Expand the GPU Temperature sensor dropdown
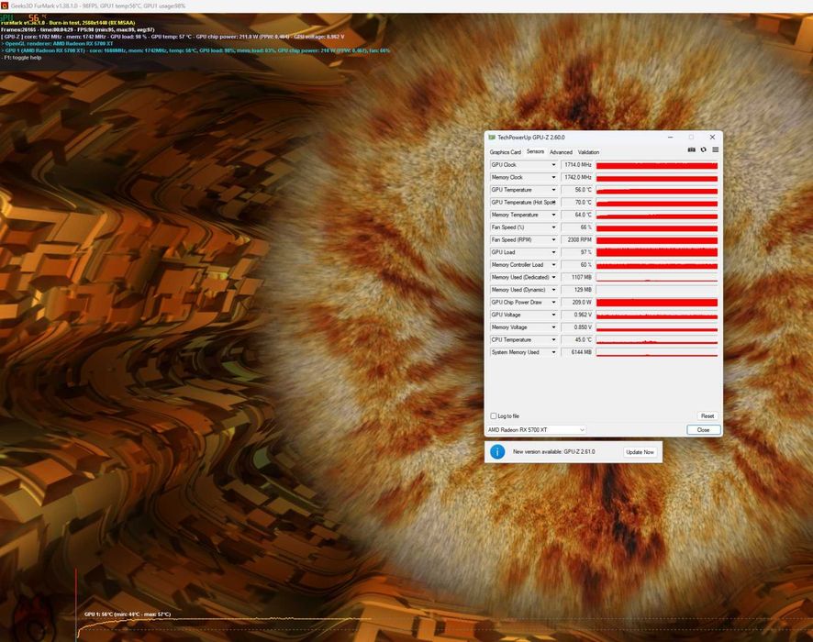The height and width of the screenshot is (642, 813). [x=553, y=190]
